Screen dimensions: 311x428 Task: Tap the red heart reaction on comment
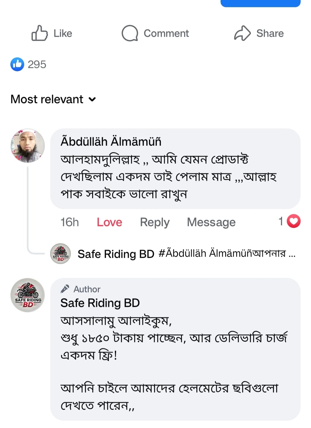point(293,221)
